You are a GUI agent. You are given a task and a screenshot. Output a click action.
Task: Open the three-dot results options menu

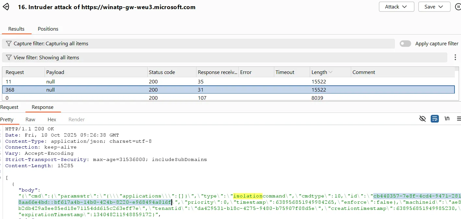click(455, 57)
